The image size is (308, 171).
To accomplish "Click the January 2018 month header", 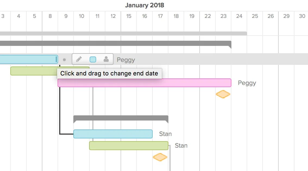I will [144, 5].
